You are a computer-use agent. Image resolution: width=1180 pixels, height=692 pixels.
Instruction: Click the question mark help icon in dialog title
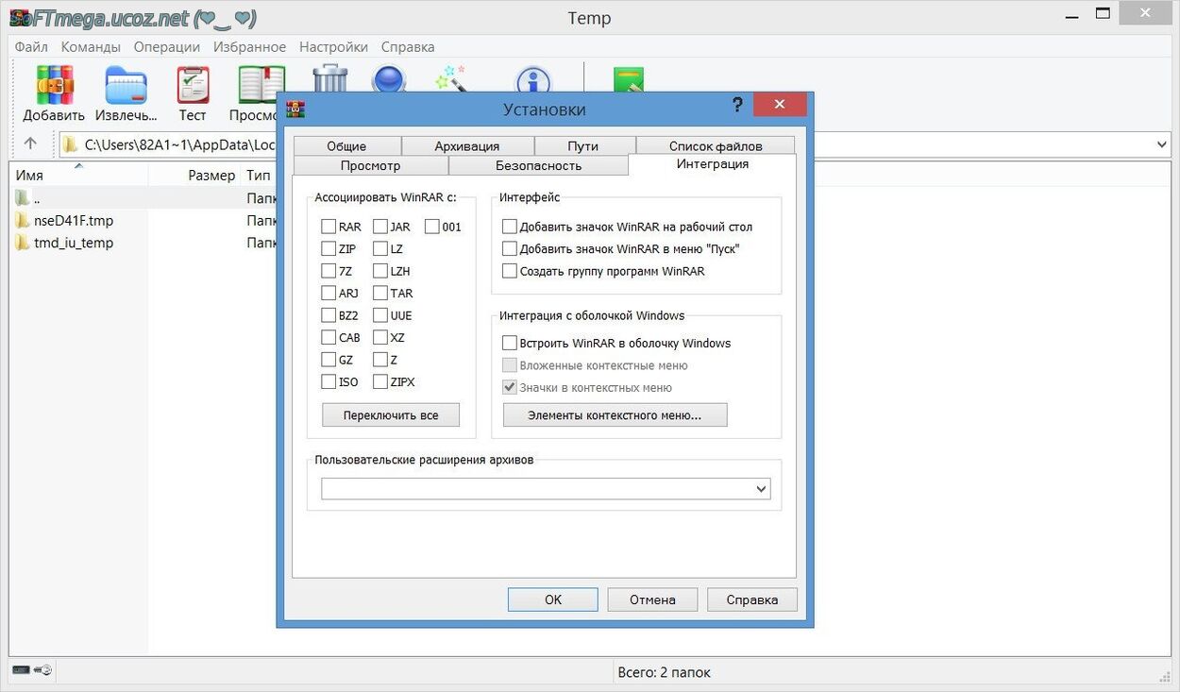click(737, 106)
